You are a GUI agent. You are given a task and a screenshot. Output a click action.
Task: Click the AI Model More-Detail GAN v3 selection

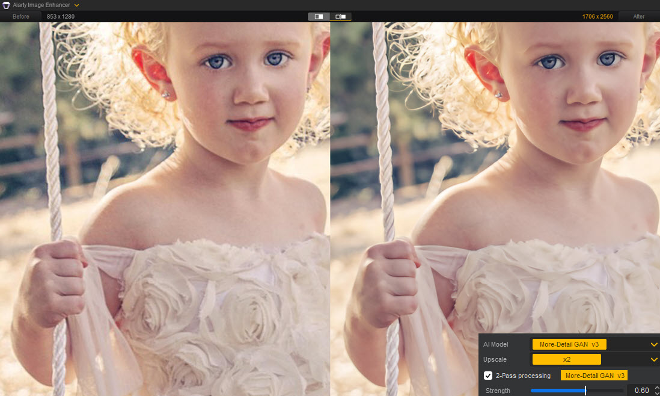click(x=569, y=344)
